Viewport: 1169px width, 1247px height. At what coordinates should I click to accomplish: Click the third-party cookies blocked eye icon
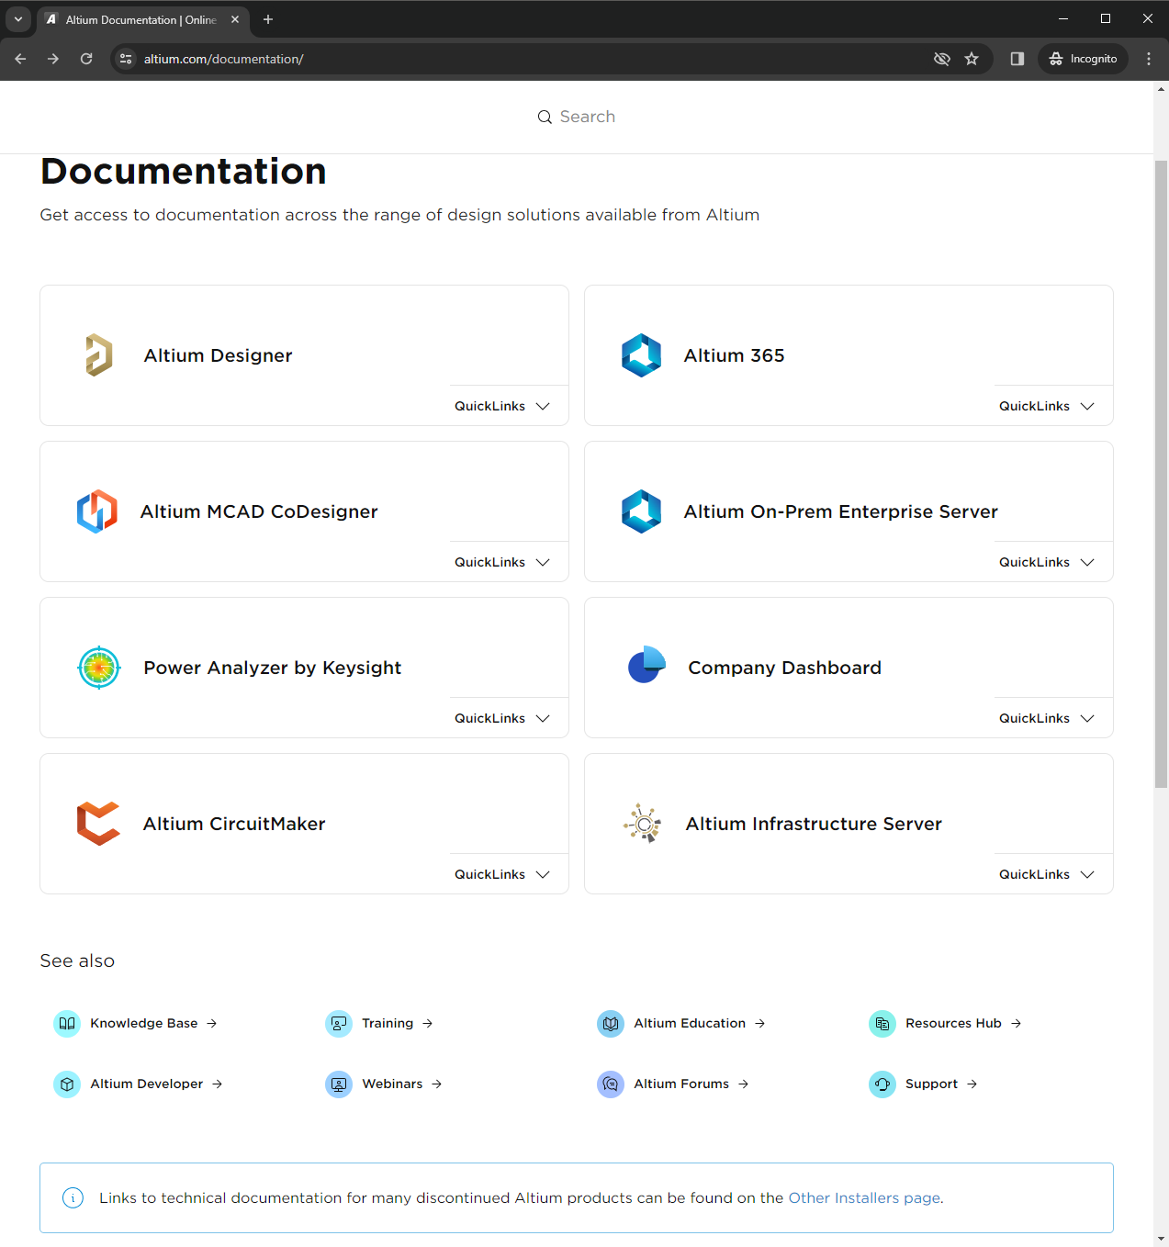point(942,59)
